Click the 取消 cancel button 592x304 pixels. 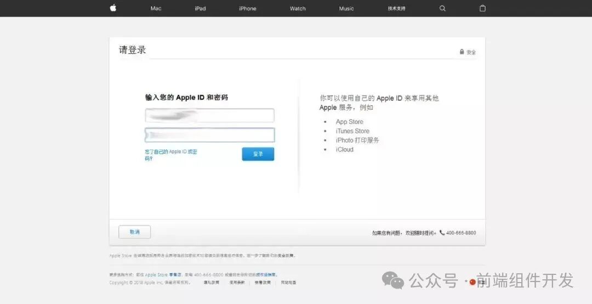(135, 232)
